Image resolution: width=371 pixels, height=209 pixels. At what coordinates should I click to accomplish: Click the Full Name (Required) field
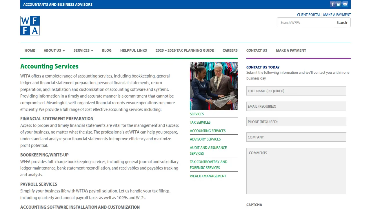pyautogui.click(x=296, y=91)
